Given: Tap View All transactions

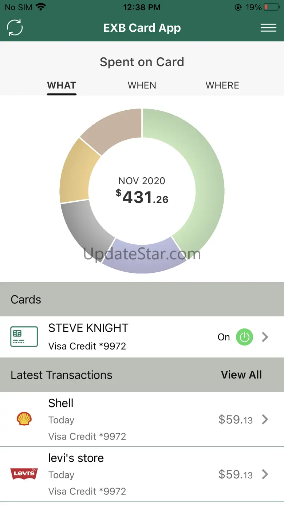Looking at the screenshot, I should 241,375.
